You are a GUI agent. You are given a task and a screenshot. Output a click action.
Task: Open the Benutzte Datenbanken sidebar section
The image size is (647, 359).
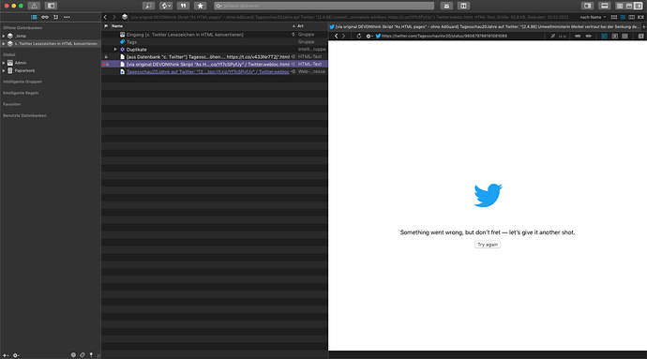[x=24, y=115]
